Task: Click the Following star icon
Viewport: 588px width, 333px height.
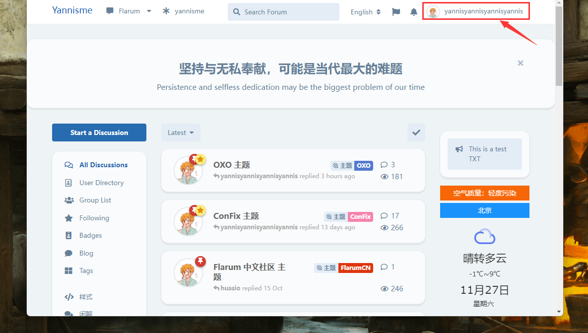Action: click(68, 218)
